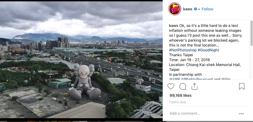Click the 7 DAYS AGO timestamp
The image size is (253, 122).
pos(178,102)
